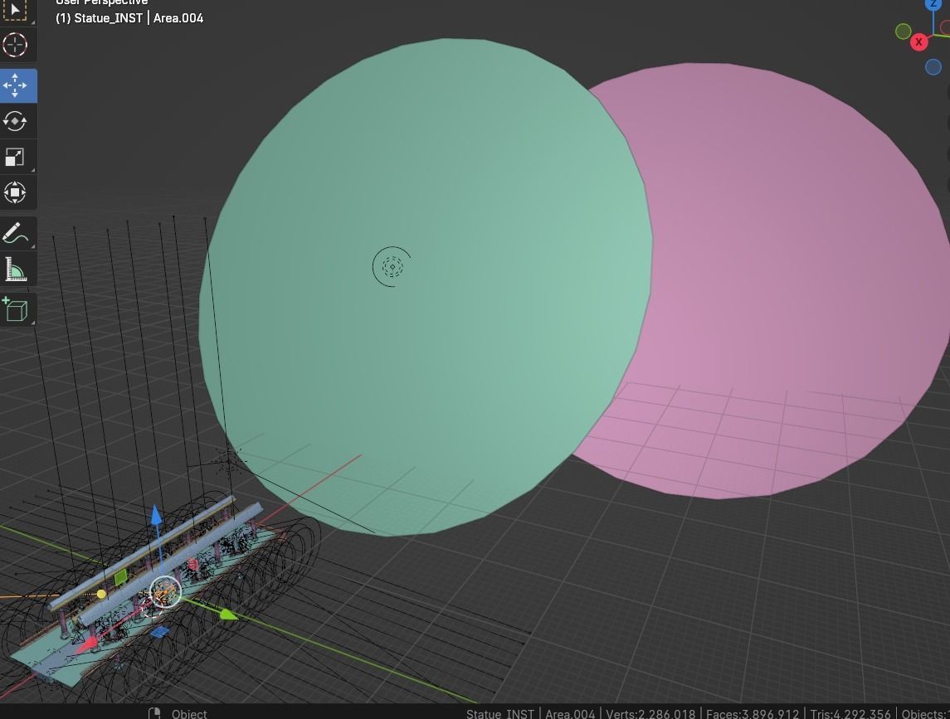Viewport: 950px width, 719px height.
Task: Click the green plane handle on gizmo
Action: pyautogui.click(x=120, y=576)
